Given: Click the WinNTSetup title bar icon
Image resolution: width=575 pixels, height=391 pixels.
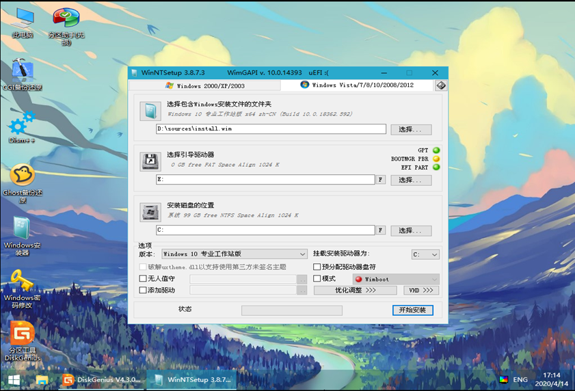Looking at the screenshot, I should pyautogui.click(x=134, y=72).
